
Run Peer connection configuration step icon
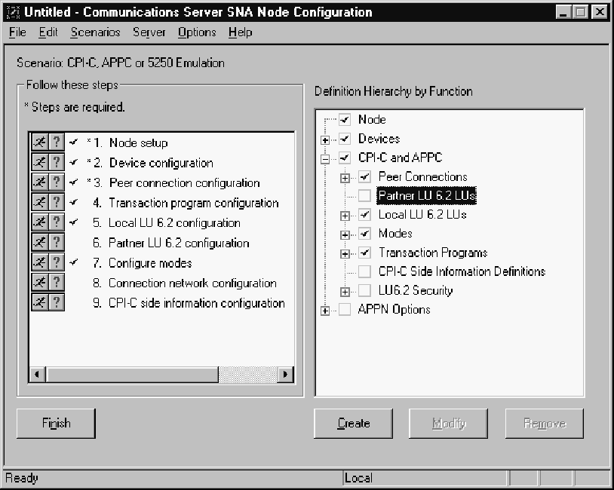(39, 182)
